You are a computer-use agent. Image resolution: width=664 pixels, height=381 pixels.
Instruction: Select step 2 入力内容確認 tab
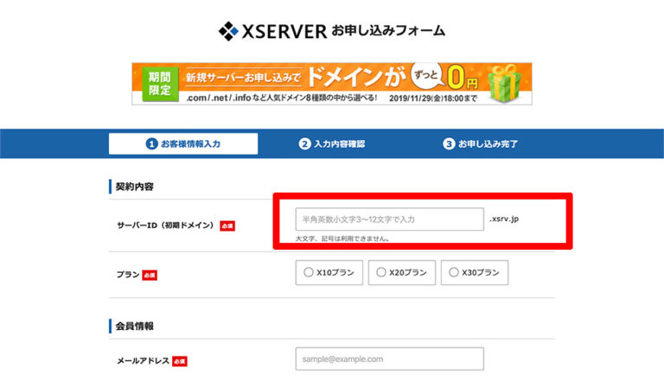332,144
